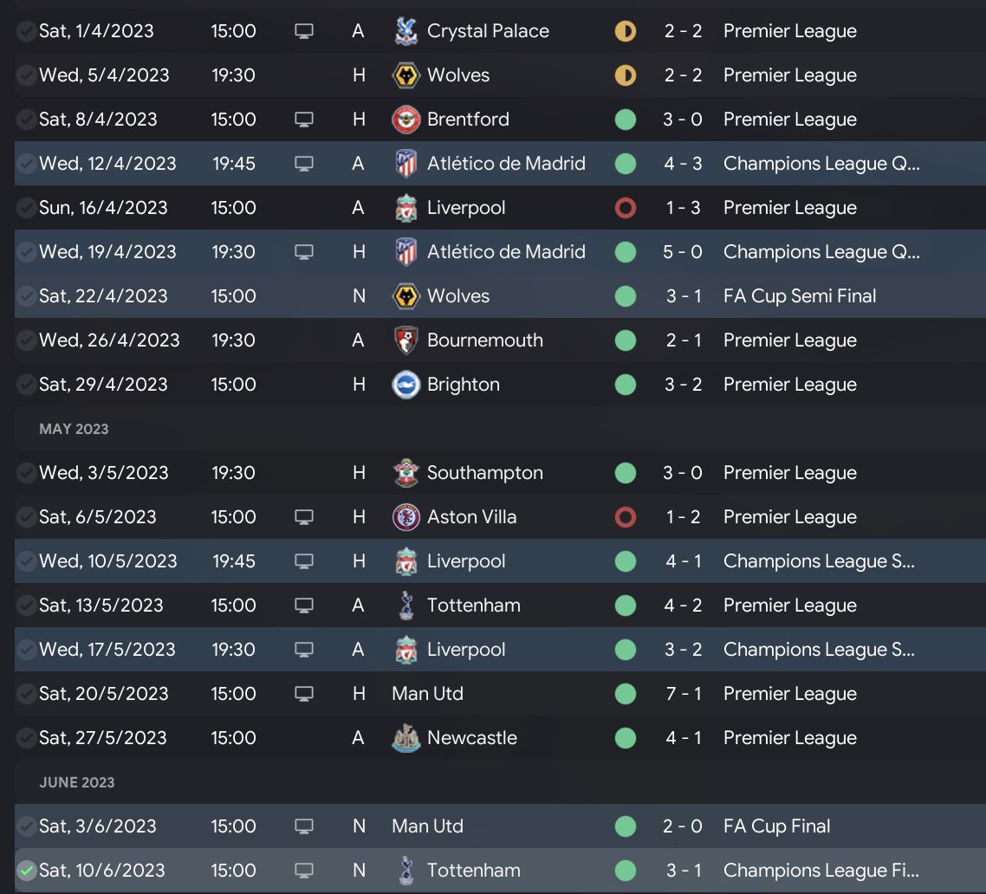Screen dimensions: 986x894
Task: Click the TV icon on Brentford fixture
Action: coord(303,120)
